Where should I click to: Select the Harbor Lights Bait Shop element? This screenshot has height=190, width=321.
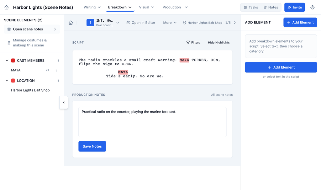click(30, 90)
